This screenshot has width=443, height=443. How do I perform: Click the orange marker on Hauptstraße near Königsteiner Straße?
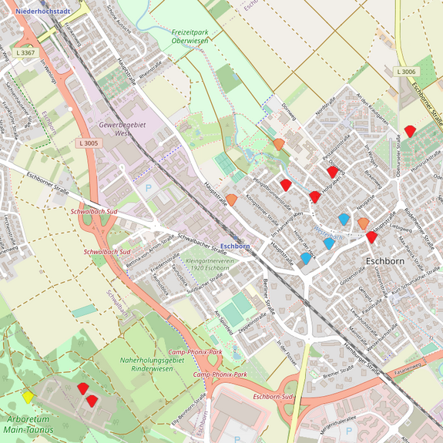click(232, 200)
